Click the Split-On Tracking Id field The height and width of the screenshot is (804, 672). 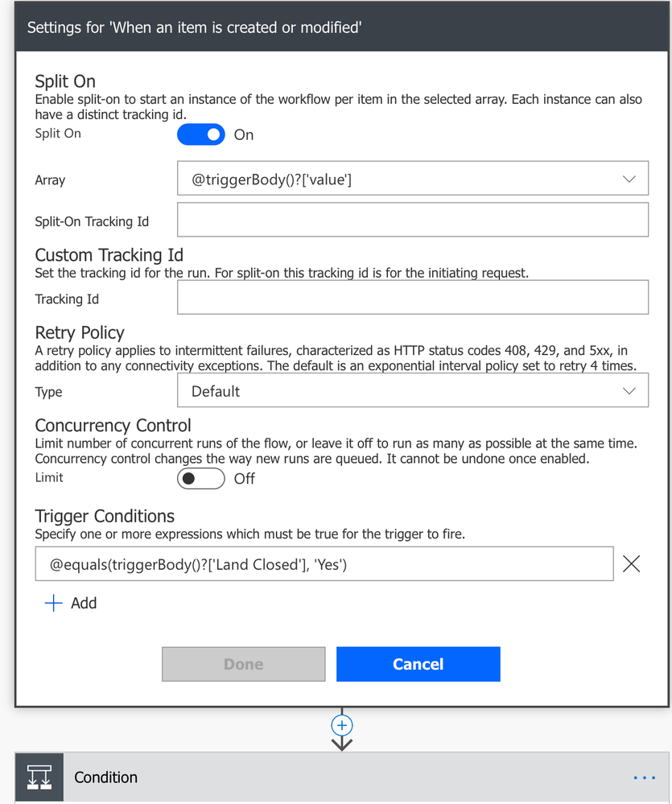413,219
